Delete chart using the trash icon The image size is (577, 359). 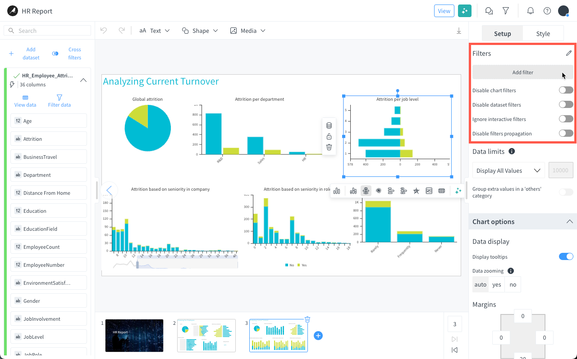[x=329, y=147]
